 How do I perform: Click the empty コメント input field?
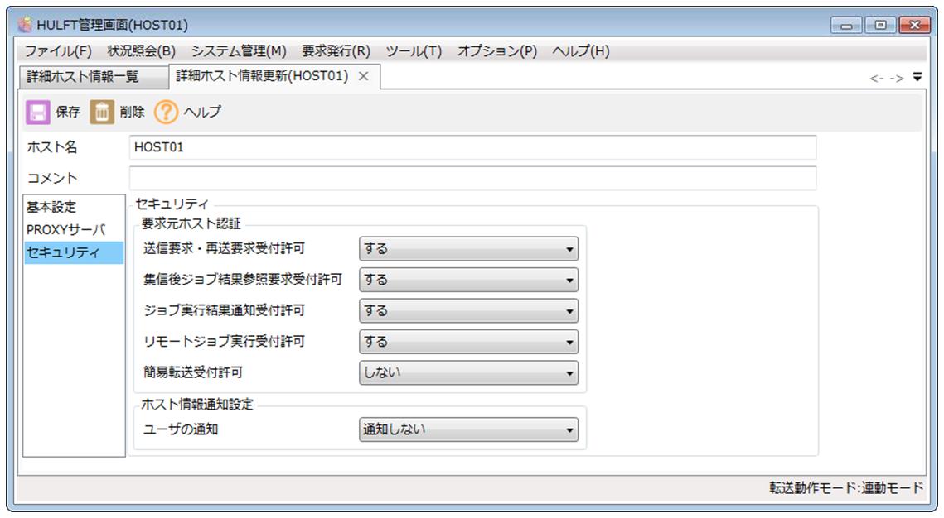point(472,179)
